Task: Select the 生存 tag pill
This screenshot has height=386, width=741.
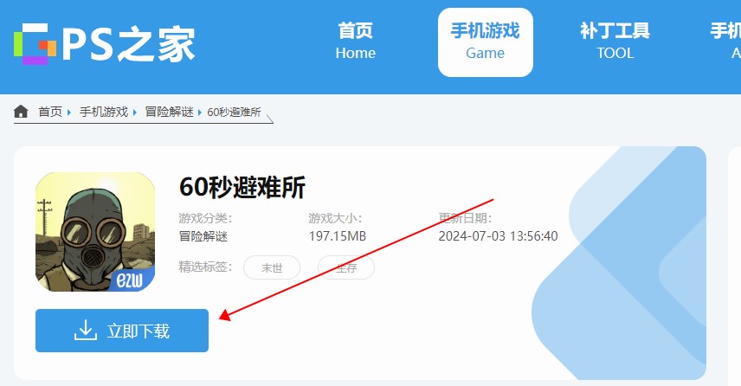Action: pyautogui.click(x=346, y=267)
